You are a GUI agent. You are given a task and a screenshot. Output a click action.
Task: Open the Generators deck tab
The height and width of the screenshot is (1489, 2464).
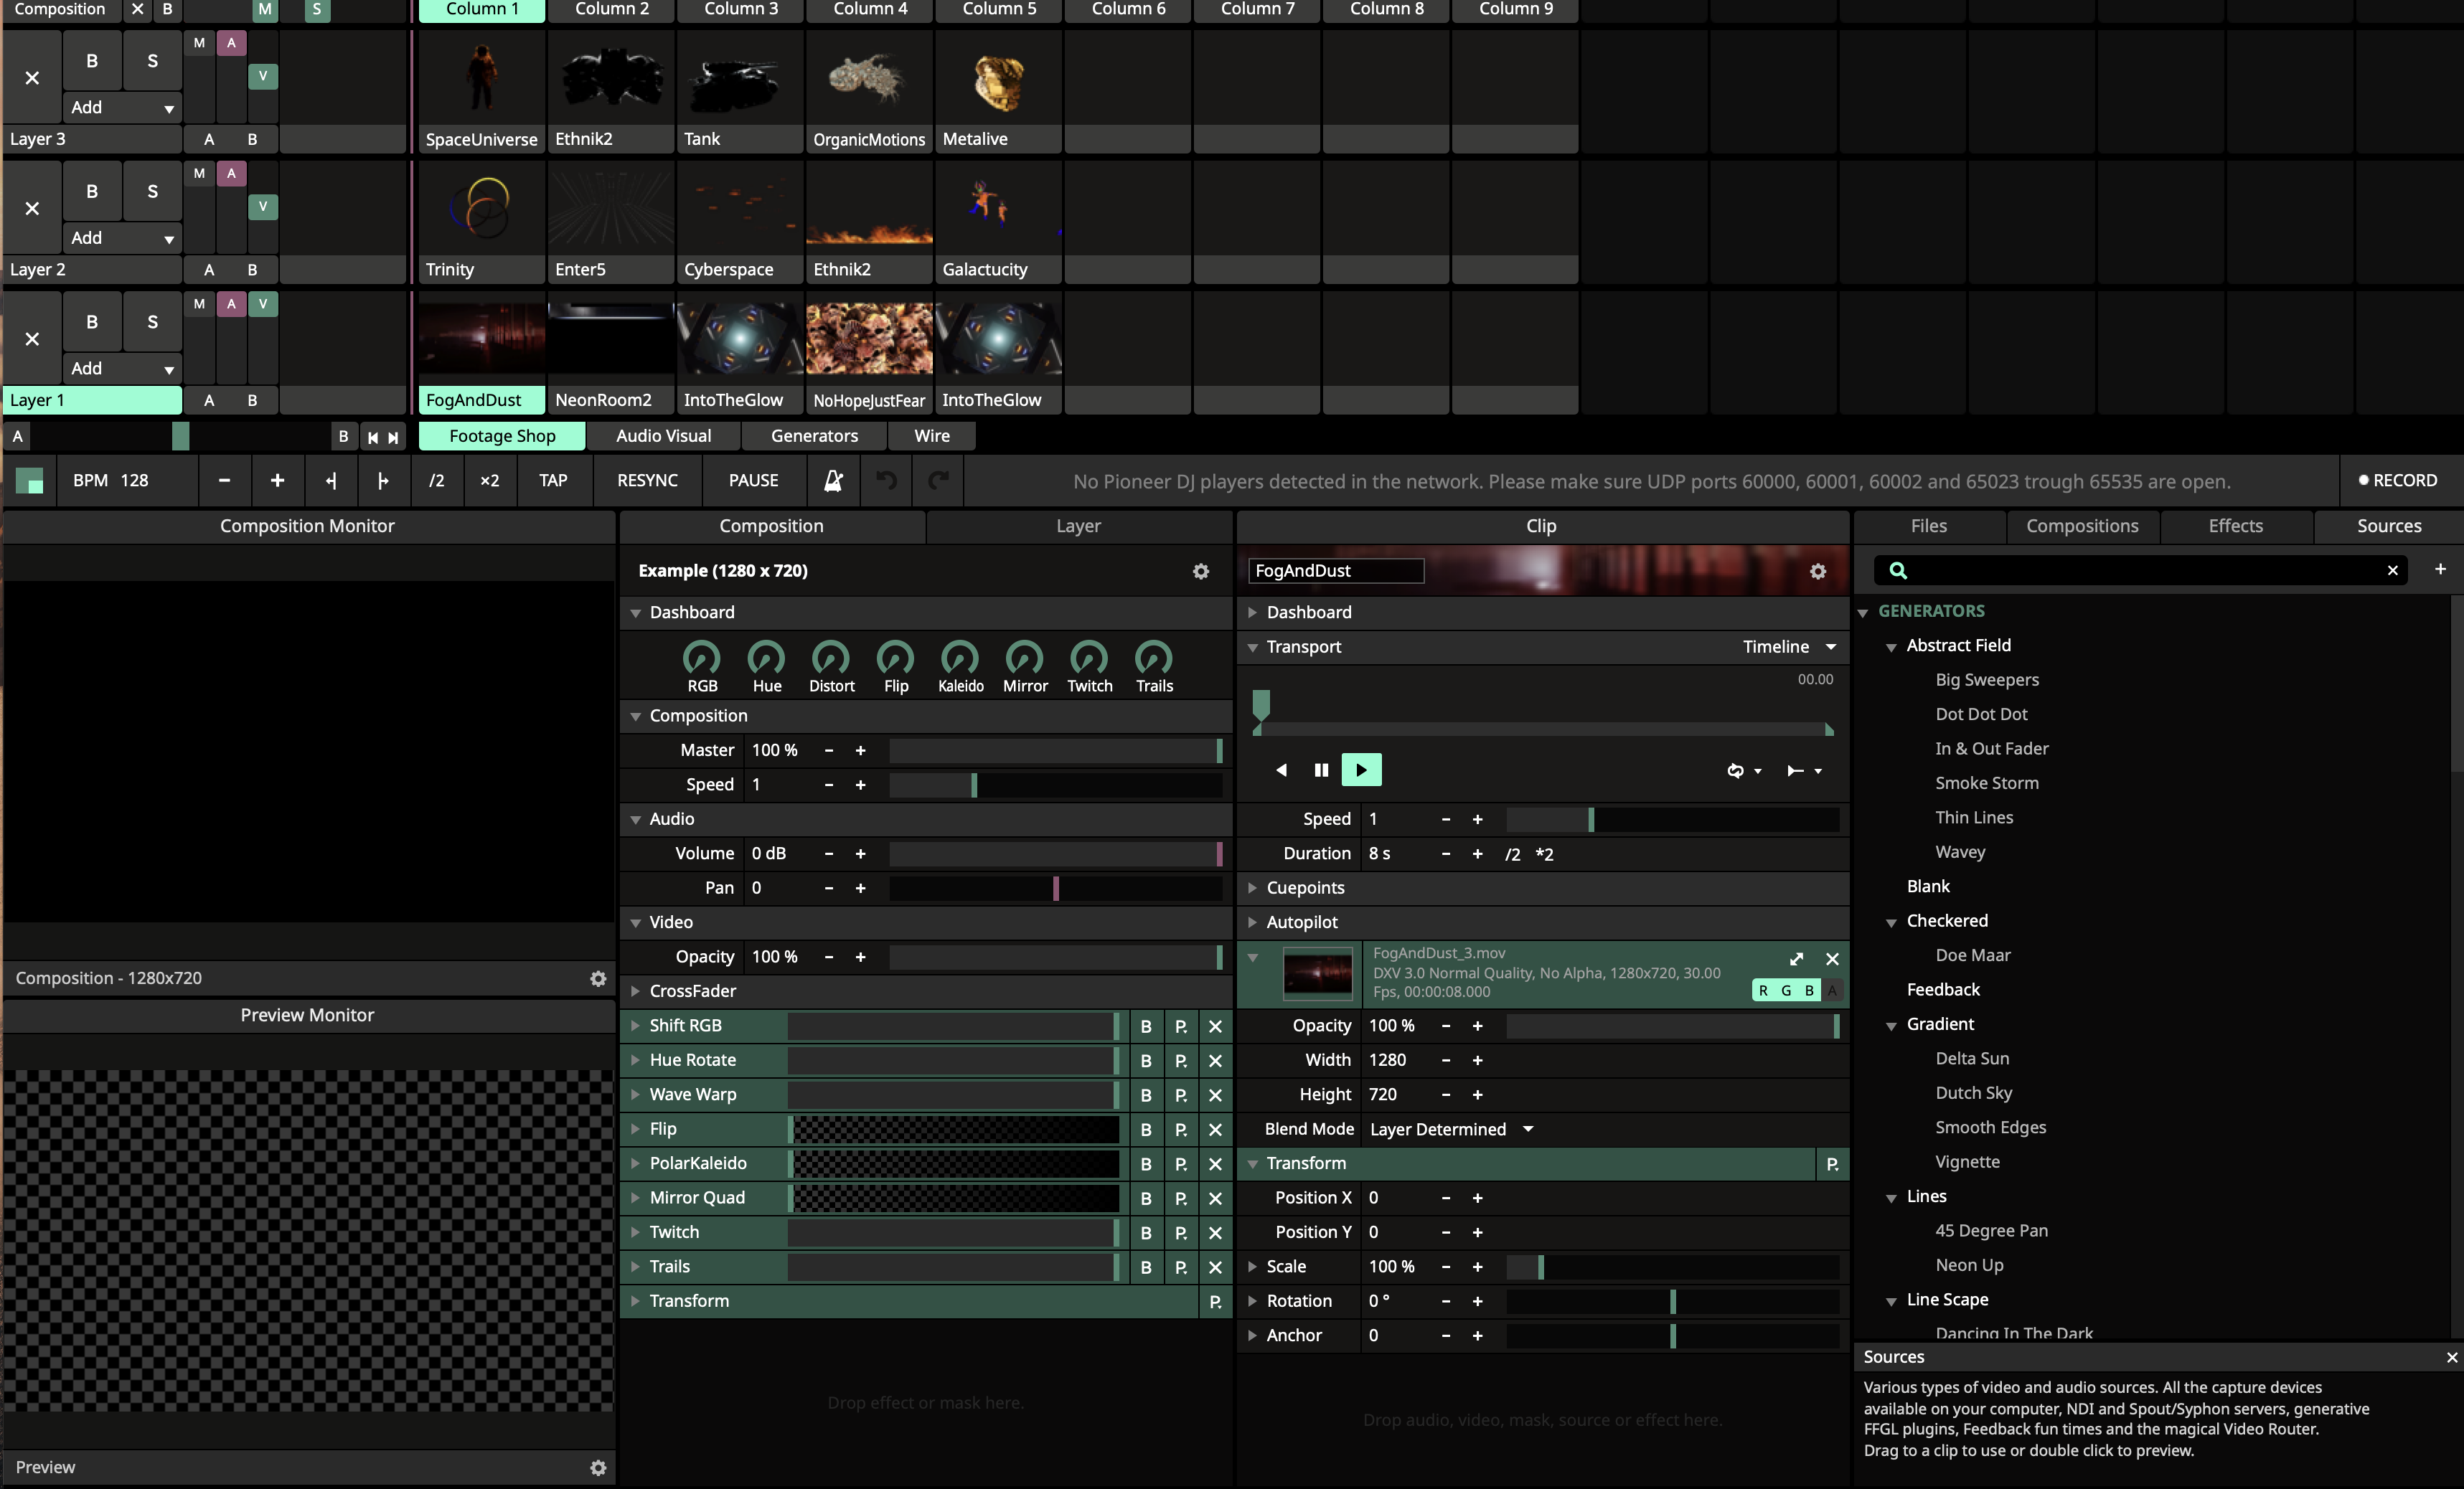(x=813, y=435)
